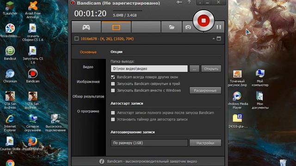
Task: Click the По размеру (1GB) field
Action: tap(149, 143)
